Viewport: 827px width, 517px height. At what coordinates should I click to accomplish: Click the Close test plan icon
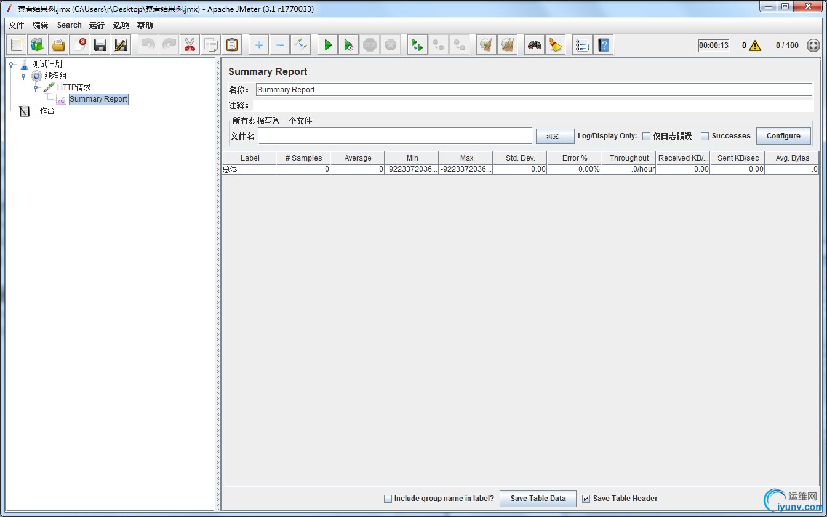[x=79, y=45]
